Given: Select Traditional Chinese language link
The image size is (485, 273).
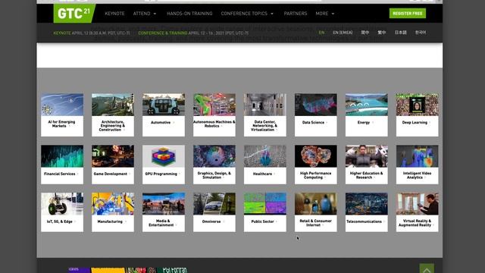Looking at the screenshot, I should (x=382, y=33).
